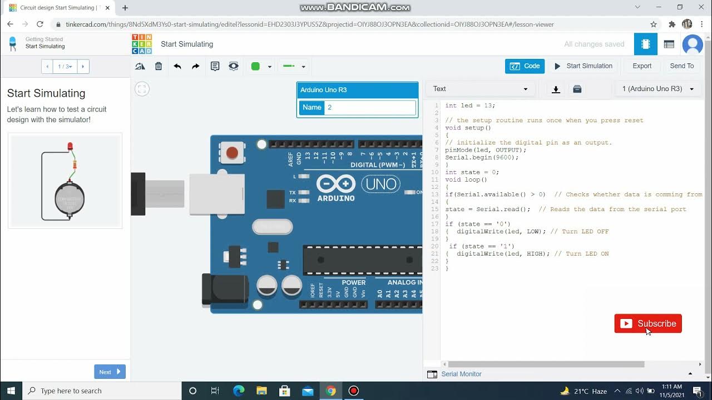
Task: Switch to component list view icon
Action: [669, 44]
